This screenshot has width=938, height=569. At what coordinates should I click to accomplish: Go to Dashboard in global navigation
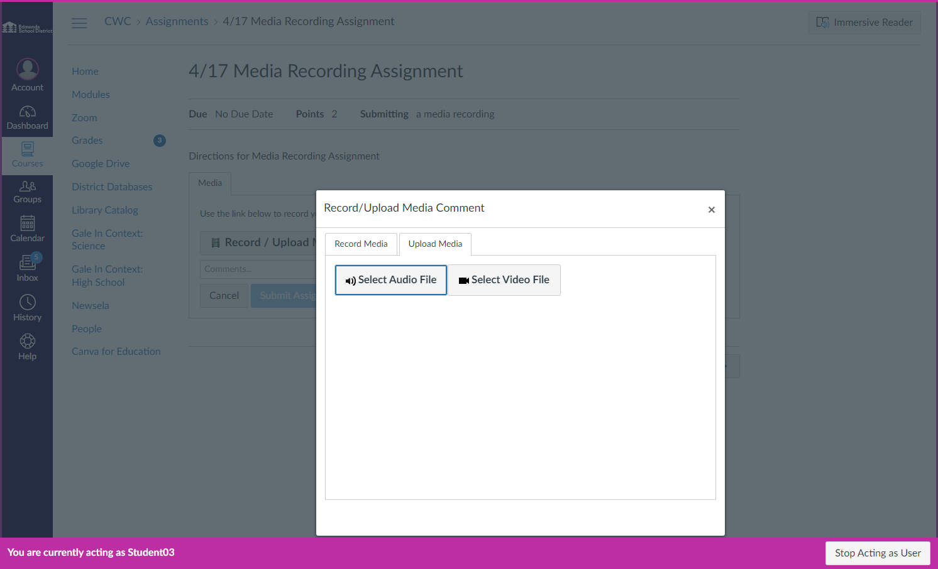(27, 117)
